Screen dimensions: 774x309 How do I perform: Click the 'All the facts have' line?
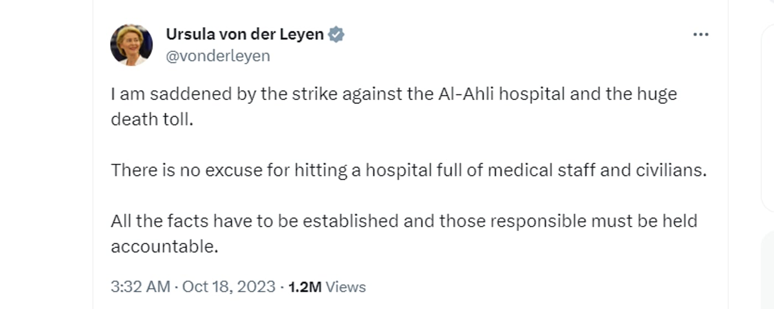404,221
